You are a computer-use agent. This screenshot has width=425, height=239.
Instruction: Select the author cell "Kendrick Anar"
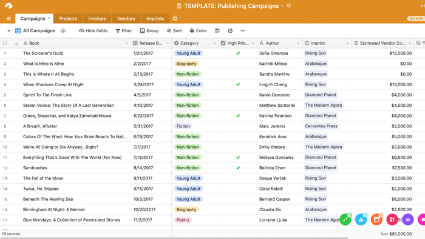(273, 136)
